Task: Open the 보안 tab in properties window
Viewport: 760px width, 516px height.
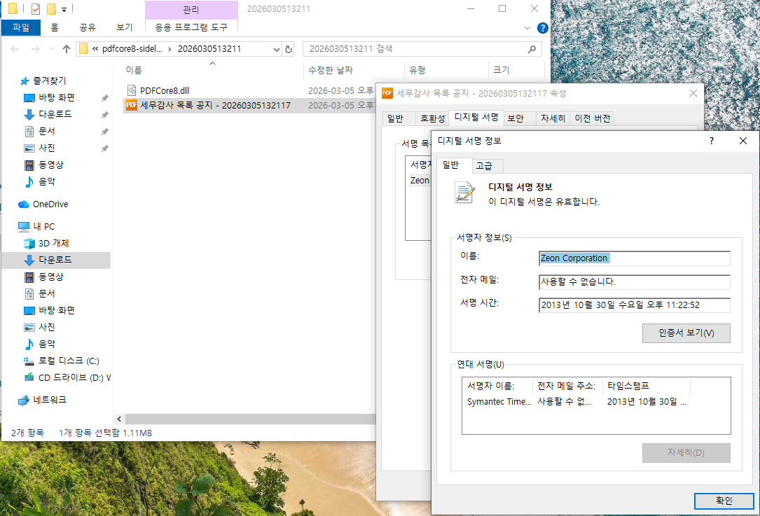Action: coord(516,118)
